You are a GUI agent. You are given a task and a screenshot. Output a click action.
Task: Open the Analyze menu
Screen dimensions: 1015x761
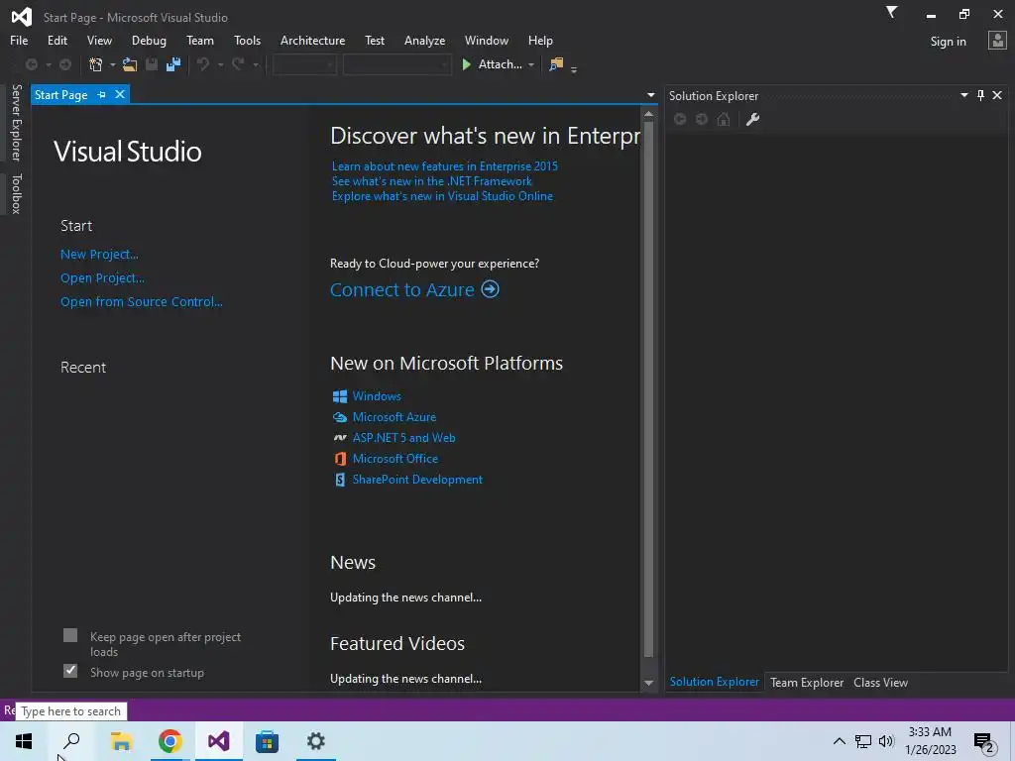424,40
